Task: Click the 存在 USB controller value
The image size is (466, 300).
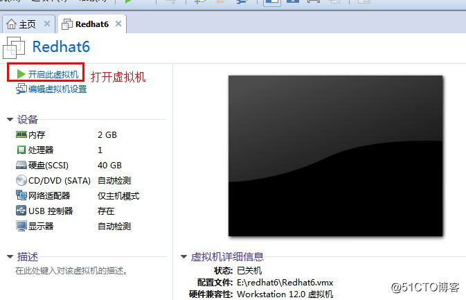Action: [106, 211]
